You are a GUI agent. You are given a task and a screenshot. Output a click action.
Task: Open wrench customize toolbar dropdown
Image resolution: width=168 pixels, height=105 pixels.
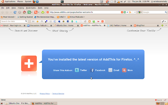click(164, 22)
